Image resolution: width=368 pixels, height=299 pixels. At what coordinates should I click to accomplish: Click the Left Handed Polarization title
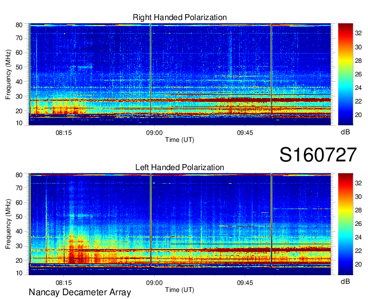coord(180,167)
